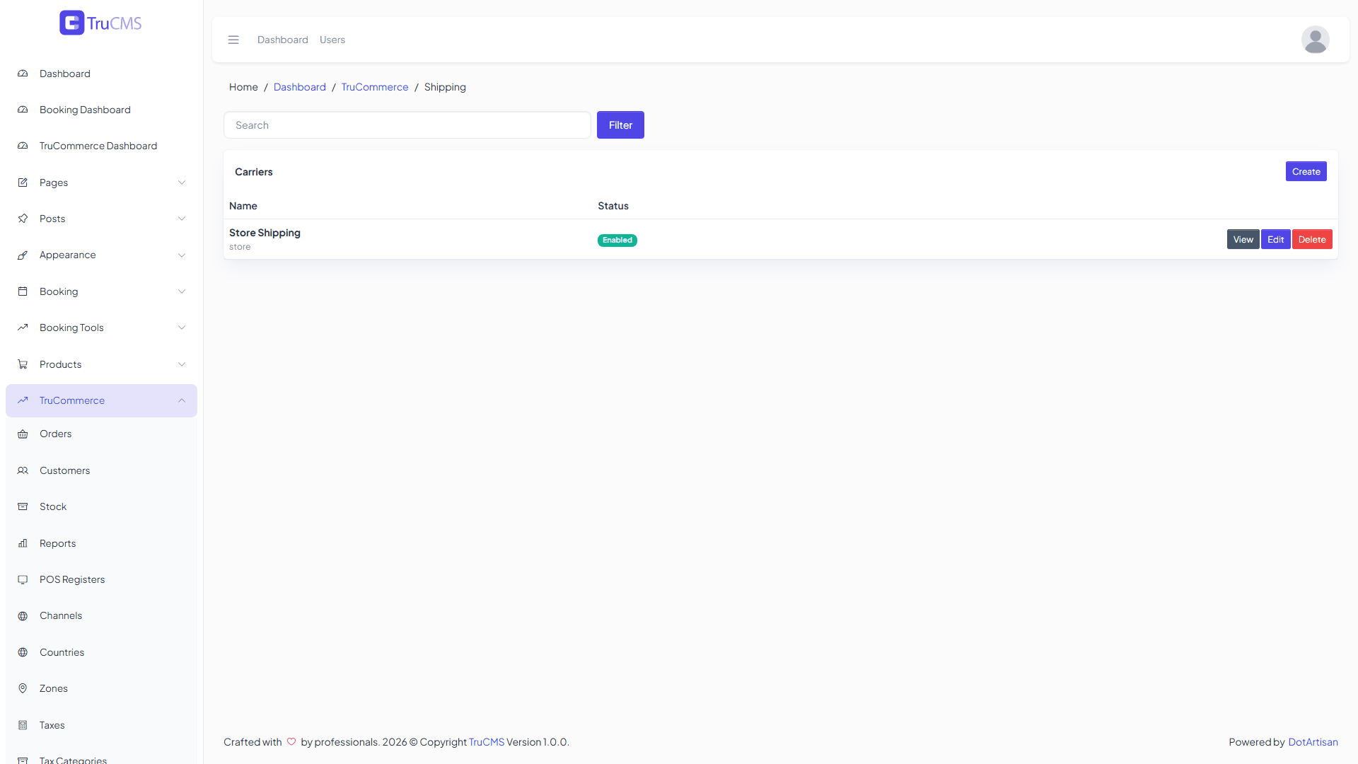Click the Filter button

[620, 125]
